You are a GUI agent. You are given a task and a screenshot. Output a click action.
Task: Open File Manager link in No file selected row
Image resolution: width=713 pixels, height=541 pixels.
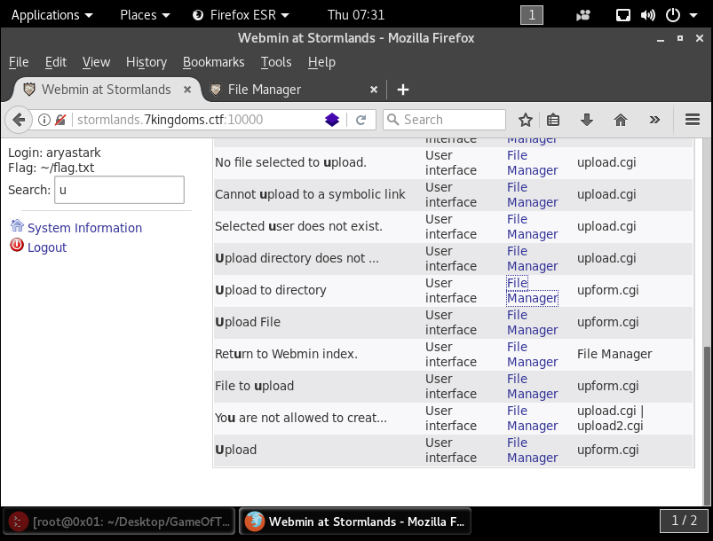click(532, 162)
